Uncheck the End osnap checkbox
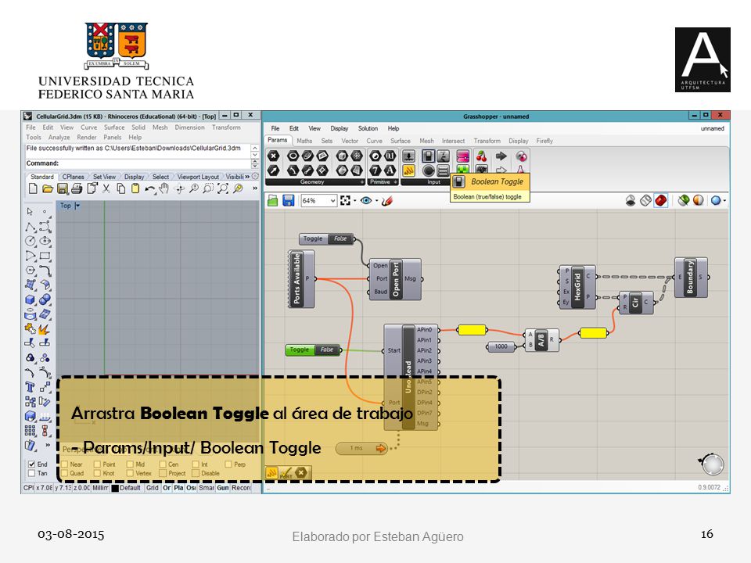The image size is (751, 563). (x=31, y=464)
